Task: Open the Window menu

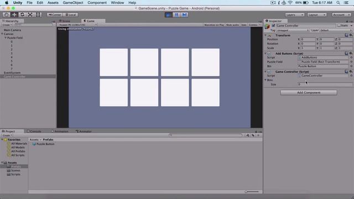Action: [117, 3]
